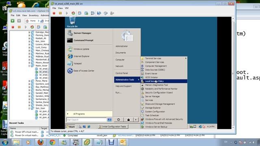Click the media player icon in the host taskbar
This screenshot has width=260, height=146.
click(x=28, y=142)
